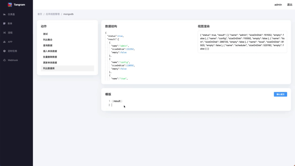Select the 更新单条数据 action

point(50,63)
